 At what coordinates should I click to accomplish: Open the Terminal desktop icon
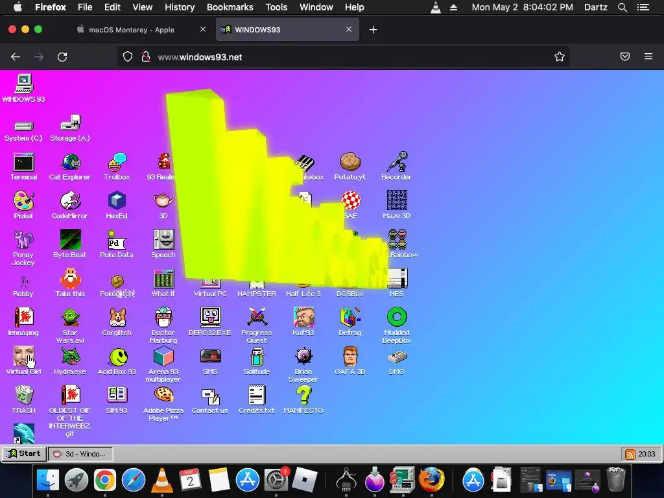tap(24, 167)
